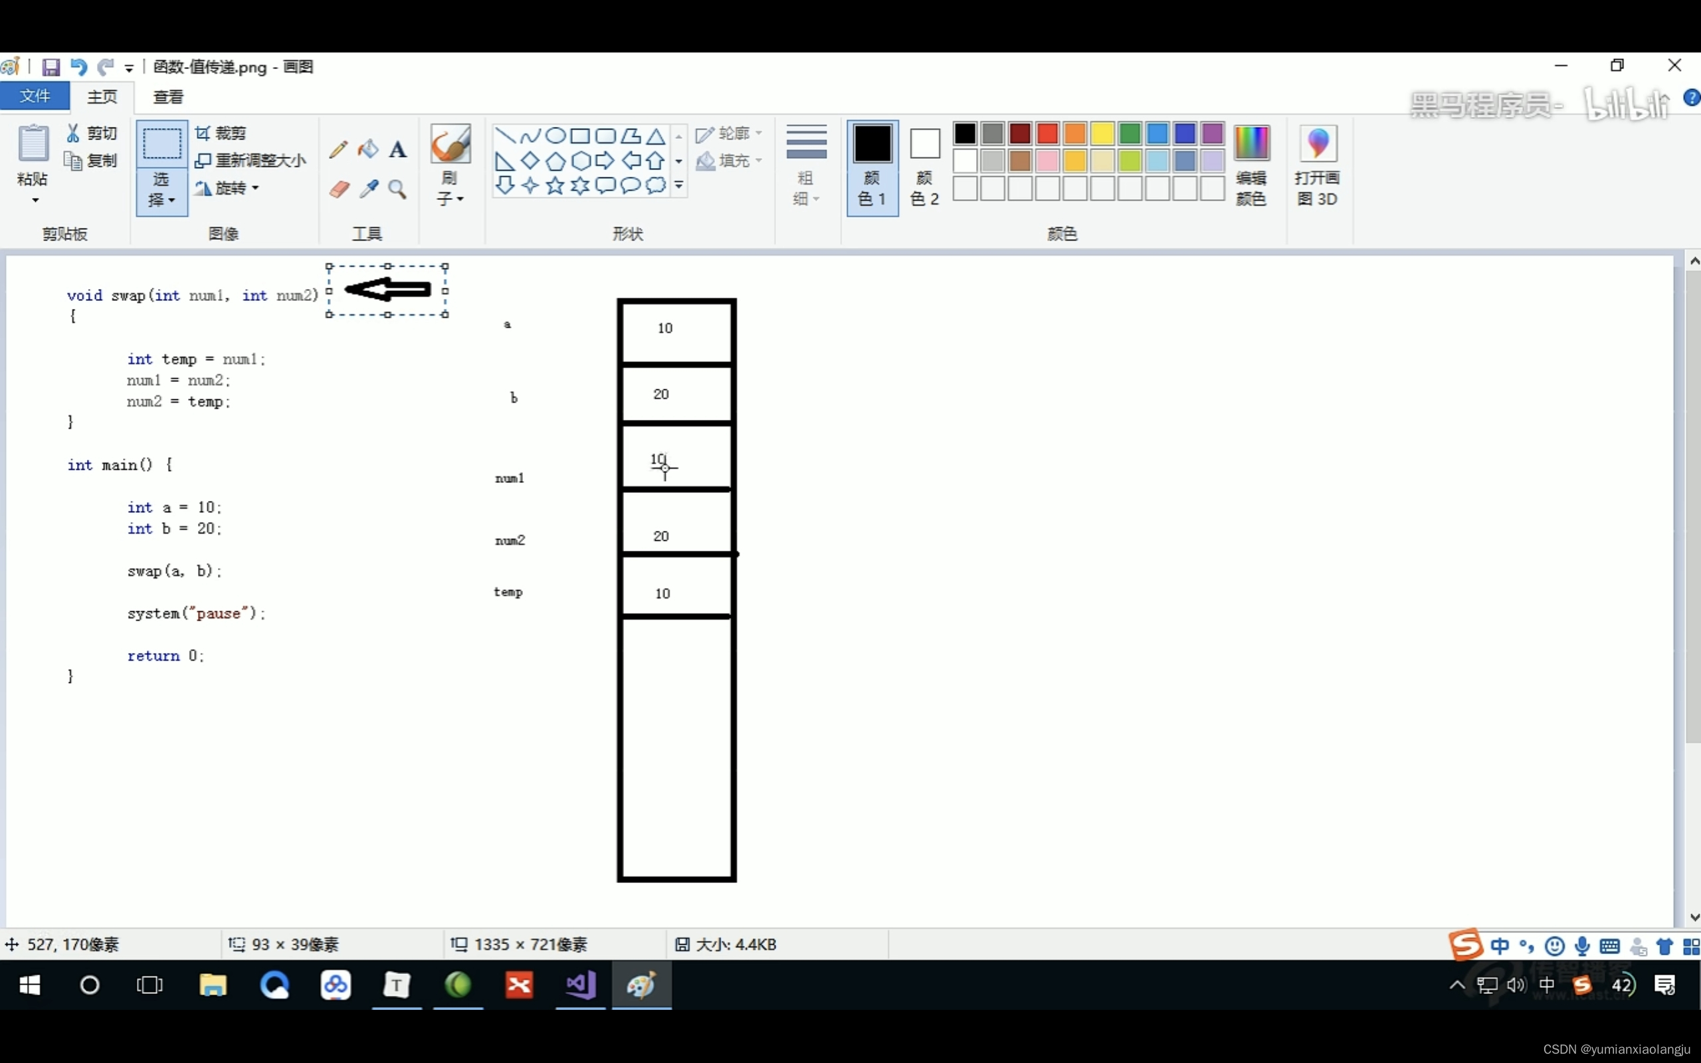
Task: Click the Save icon in title bar
Action: point(50,67)
